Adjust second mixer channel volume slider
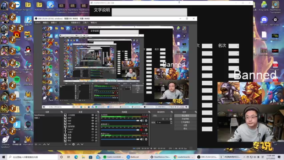Screen dimensions: 284x160 tap(120, 130)
